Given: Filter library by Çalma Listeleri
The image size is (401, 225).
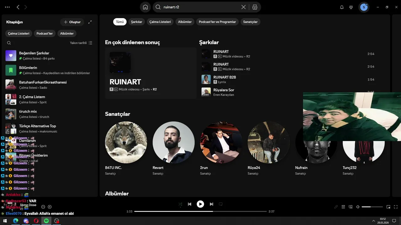Looking at the screenshot, I should 18,33.
